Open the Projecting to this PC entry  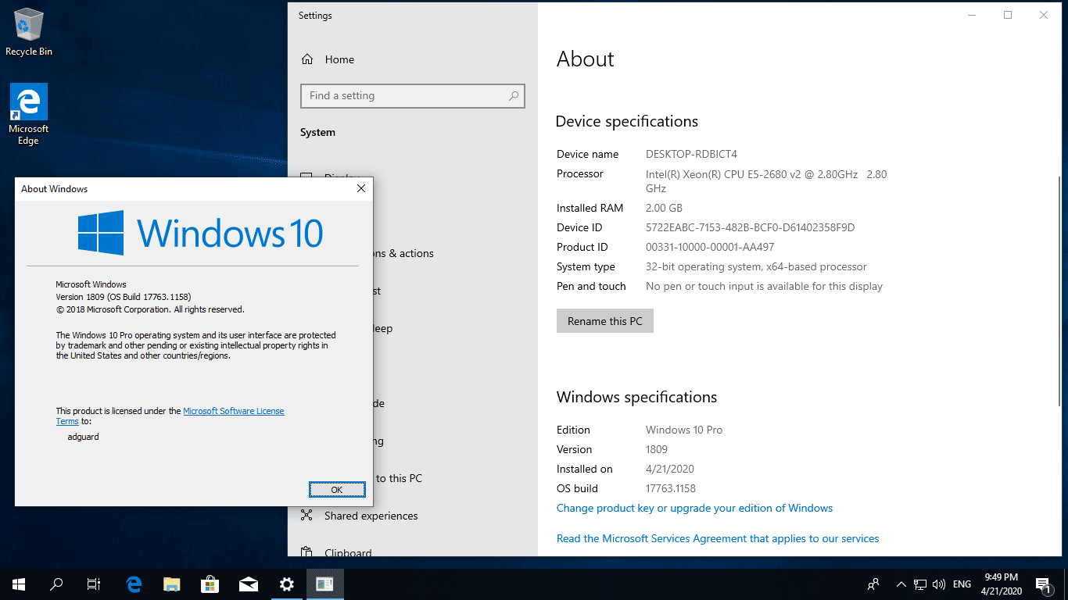[399, 478]
